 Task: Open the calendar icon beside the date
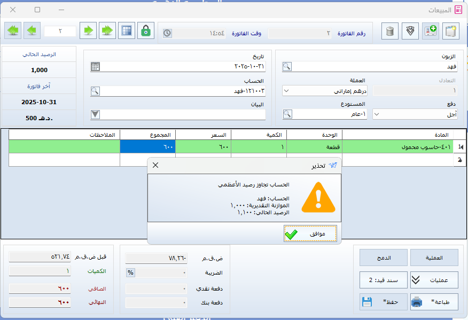[x=95, y=67]
